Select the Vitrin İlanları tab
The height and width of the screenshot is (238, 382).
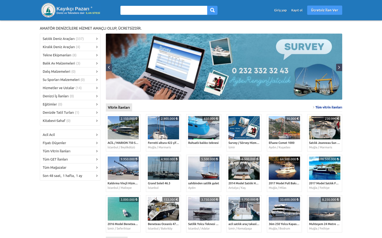119,107
